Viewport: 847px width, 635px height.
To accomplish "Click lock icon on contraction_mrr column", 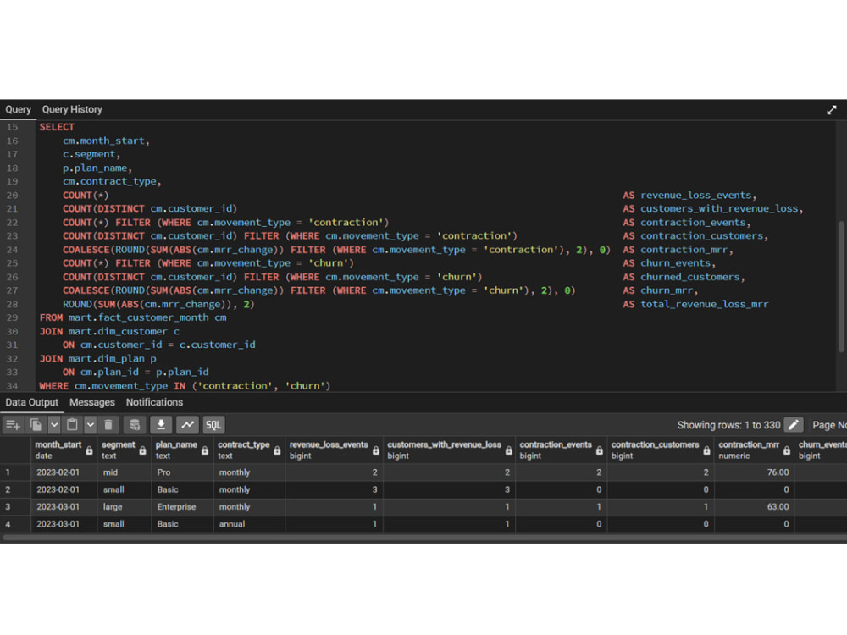I will pyautogui.click(x=787, y=450).
